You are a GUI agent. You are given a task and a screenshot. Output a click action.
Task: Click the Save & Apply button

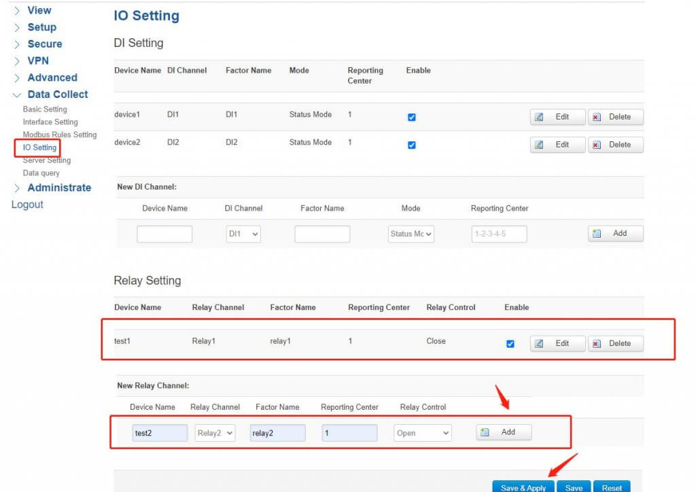click(522, 487)
